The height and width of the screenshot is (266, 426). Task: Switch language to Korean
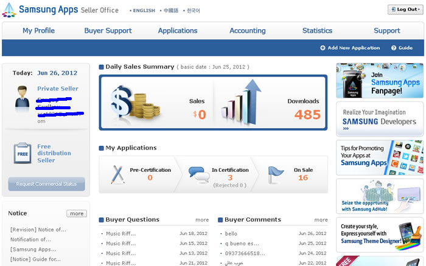pos(193,10)
